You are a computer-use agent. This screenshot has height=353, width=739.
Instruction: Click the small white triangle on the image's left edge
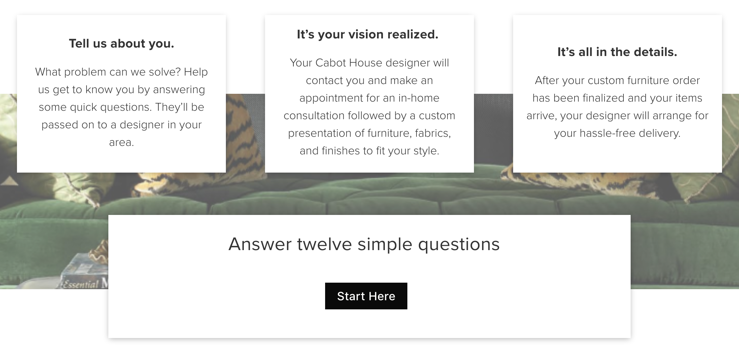pyautogui.click(x=9, y=181)
